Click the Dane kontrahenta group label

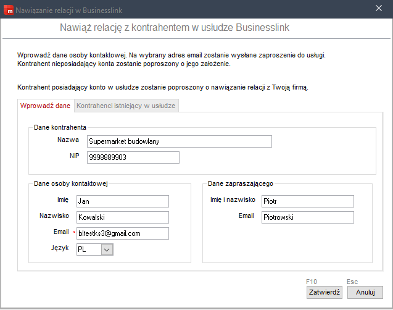point(60,127)
